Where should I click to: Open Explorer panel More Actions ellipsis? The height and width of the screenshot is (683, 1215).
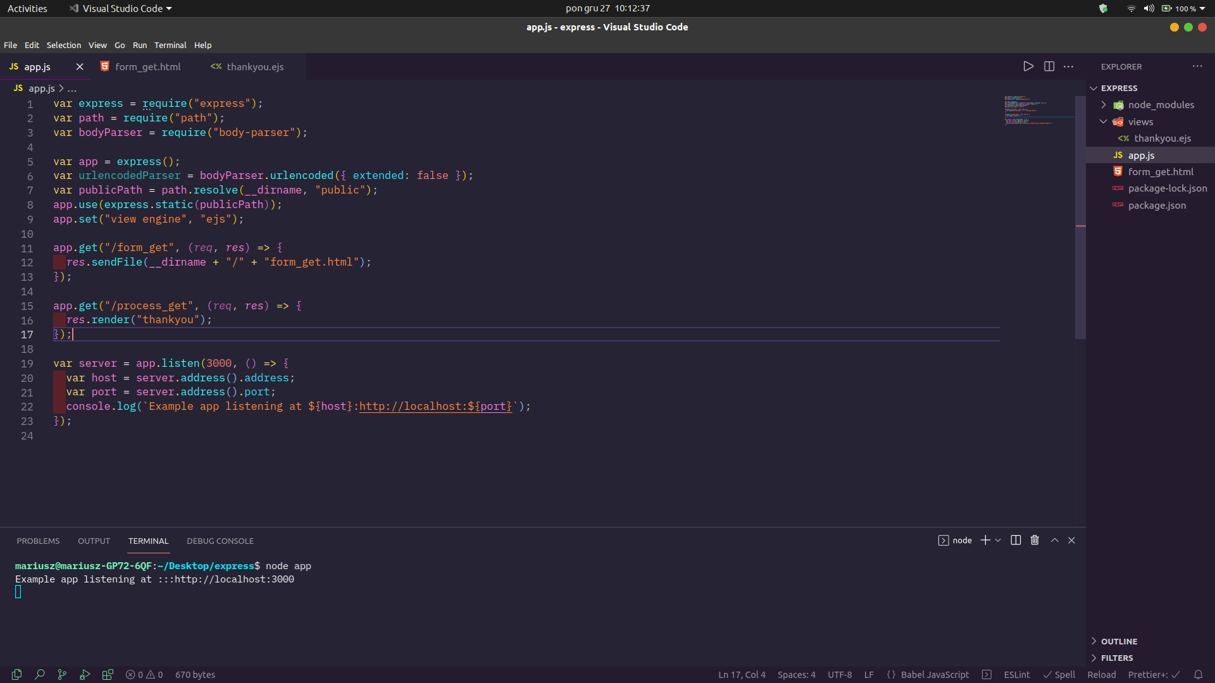coord(1197,66)
